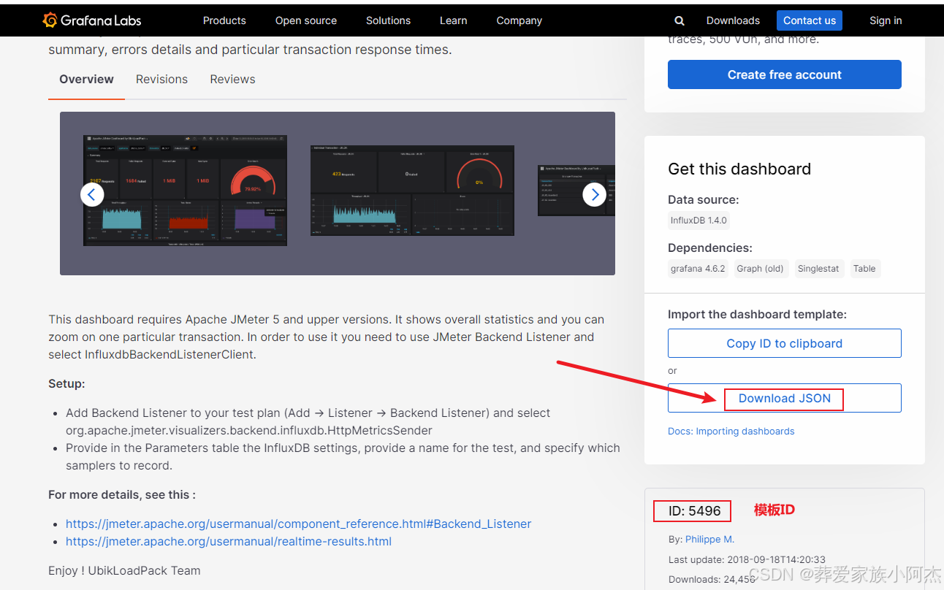Click the grafana 4.6.2 dependency tag
The height and width of the screenshot is (590, 944).
[x=698, y=268]
